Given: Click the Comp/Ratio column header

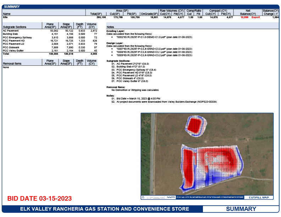Looking at the screenshot, I should pos(194,11).
